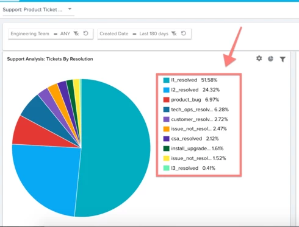Click the install_upgrade... legend entry

pos(193,148)
